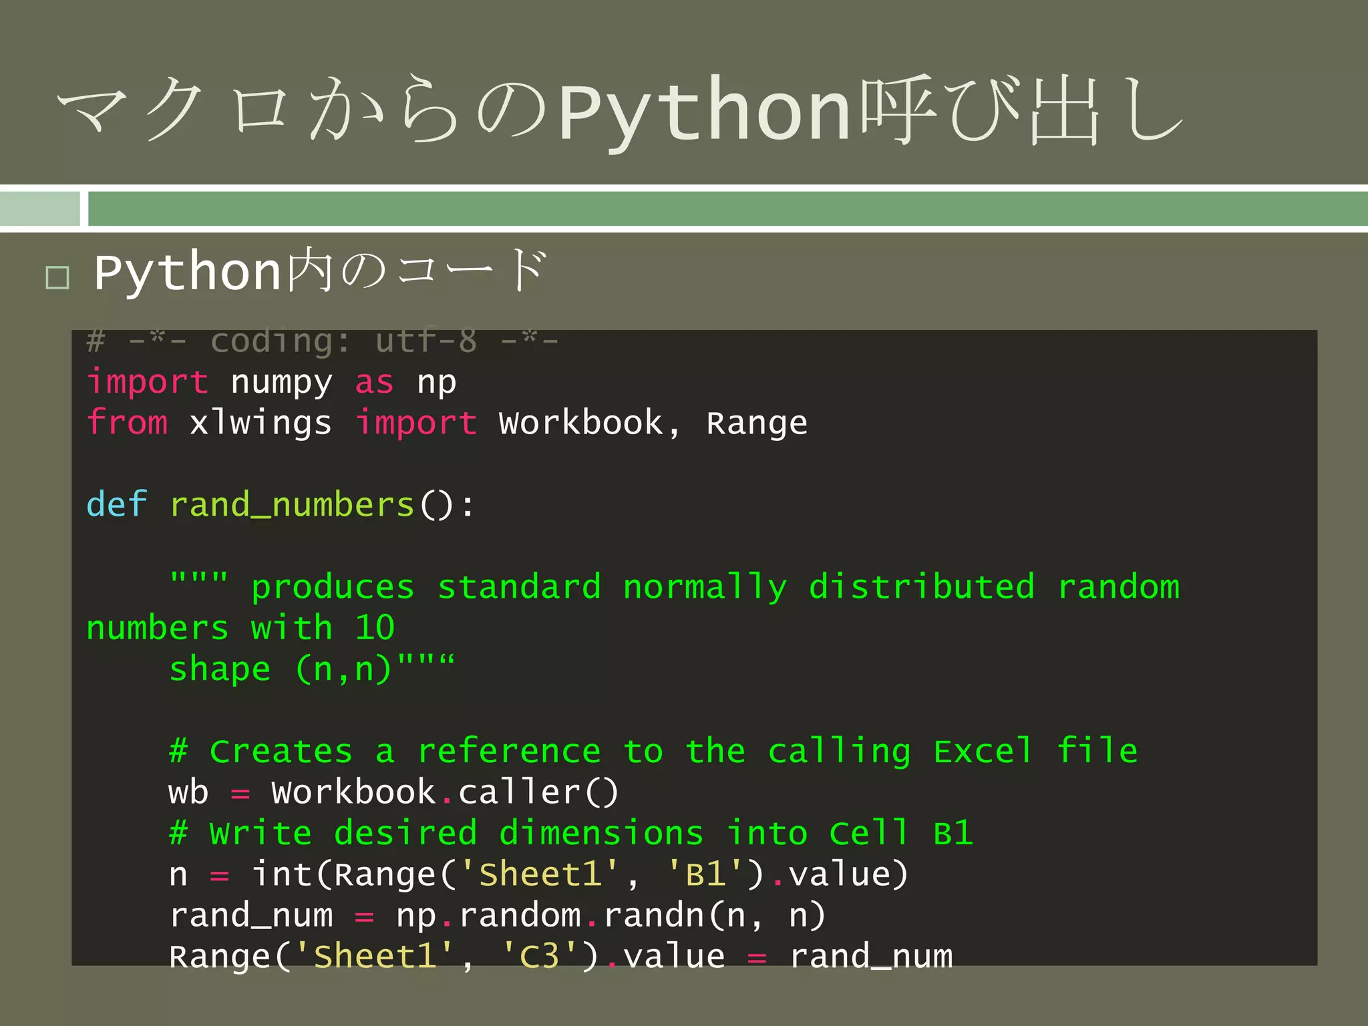Click the function definition 'def rand_numbers():'
The height and width of the screenshot is (1026, 1368).
(x=281, y=505)
